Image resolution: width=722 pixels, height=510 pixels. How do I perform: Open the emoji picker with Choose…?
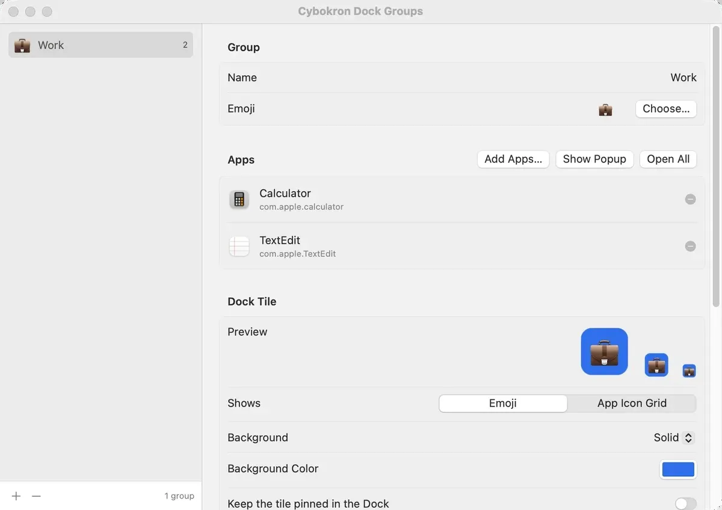tap(666, 109)
